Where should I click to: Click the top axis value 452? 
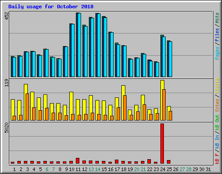click(7, 16)
